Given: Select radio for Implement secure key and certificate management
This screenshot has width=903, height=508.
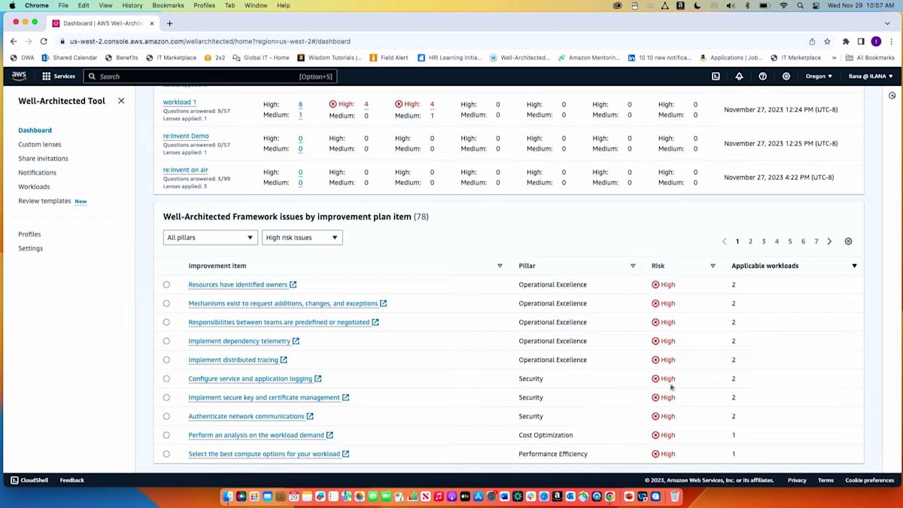Looking at the screenshot, I should pyautogui.click(x=166, y=397).
